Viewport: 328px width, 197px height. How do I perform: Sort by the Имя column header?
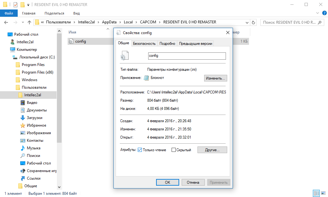coord(72,32)
